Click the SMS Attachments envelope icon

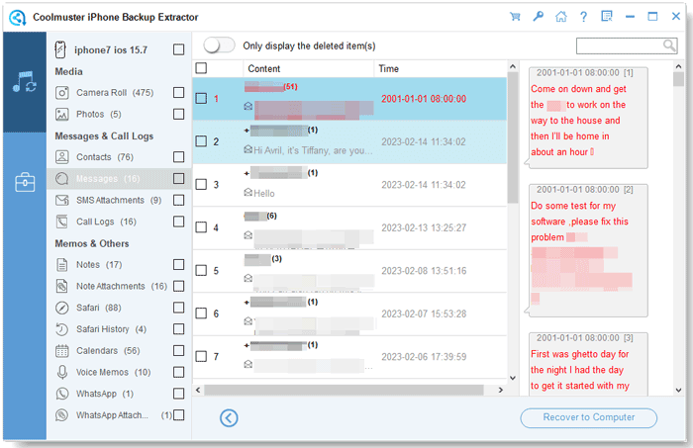(62, 201)
